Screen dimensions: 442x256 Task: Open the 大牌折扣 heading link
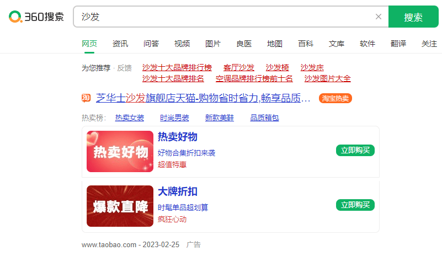[x=178, y=191]
